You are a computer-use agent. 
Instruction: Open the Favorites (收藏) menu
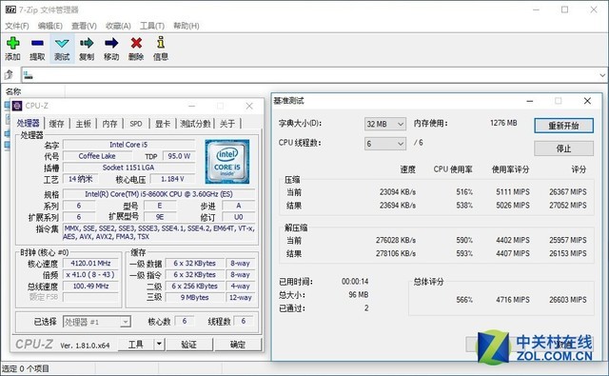pos(118,26)
